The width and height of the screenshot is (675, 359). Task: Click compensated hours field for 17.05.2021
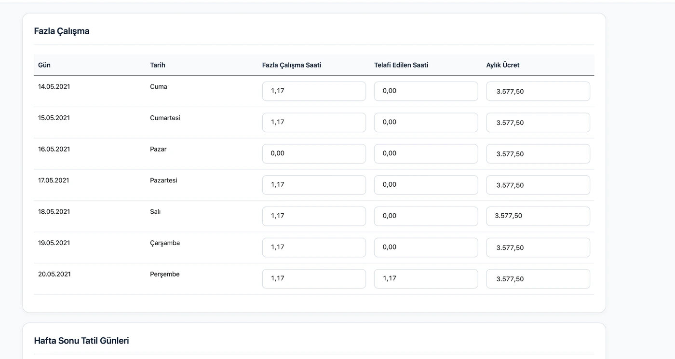(x=426, y=185)
